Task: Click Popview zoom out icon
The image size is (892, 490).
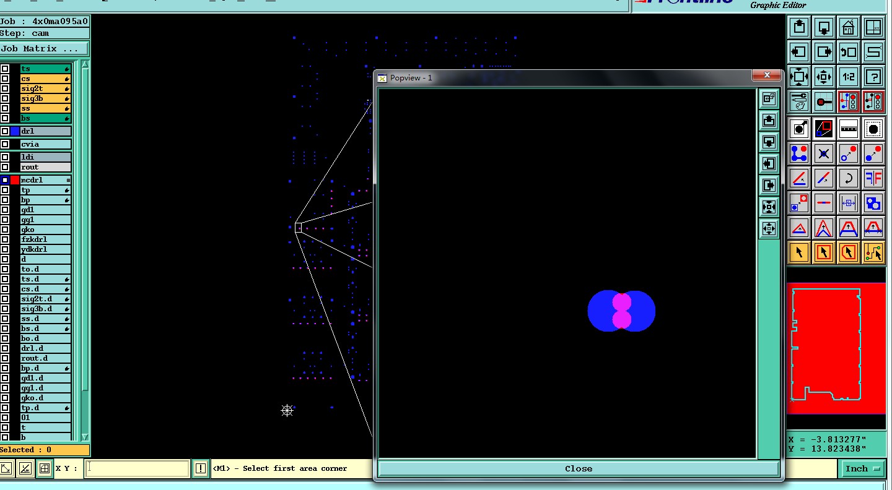Action: 769,207
